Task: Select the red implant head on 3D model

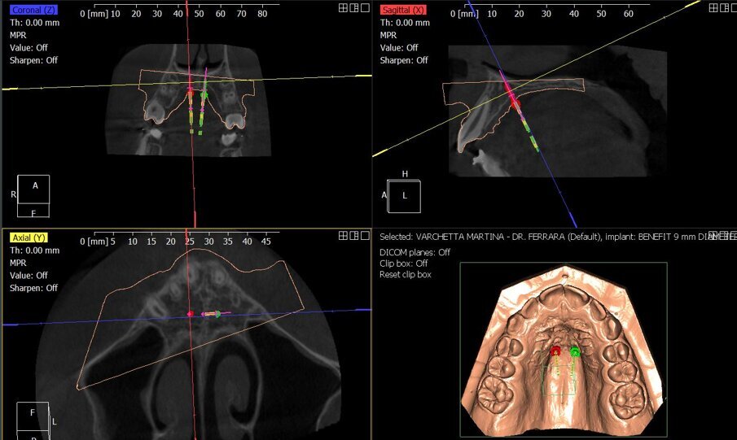Action: (556, 351)
